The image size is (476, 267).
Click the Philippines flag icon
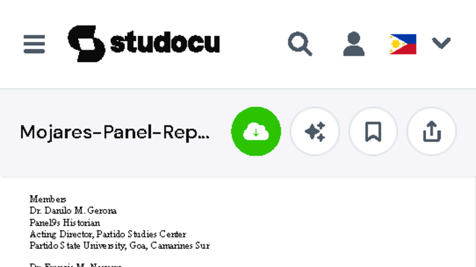pyautogui.click(x=403, y=44)
